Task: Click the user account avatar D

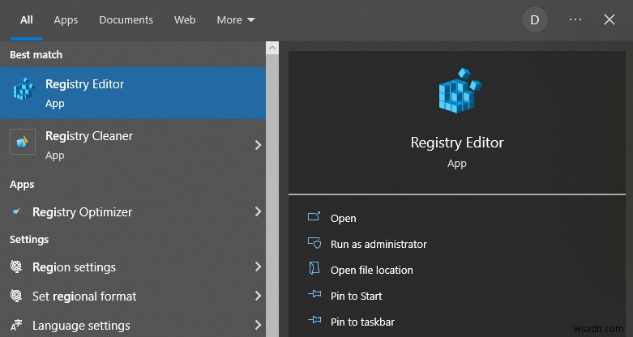Action: pos(534,20)
